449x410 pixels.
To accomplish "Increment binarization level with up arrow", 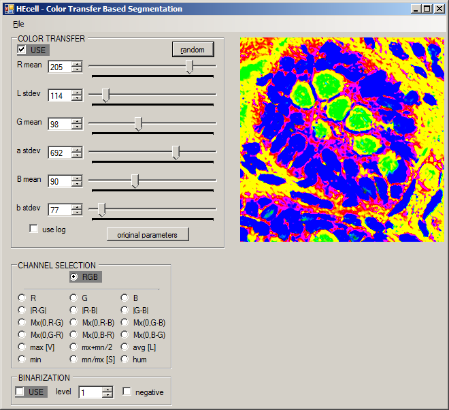I will pos(107,389).
